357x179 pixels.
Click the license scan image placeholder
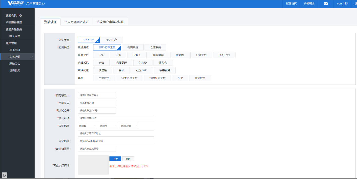tap(93, 165)
